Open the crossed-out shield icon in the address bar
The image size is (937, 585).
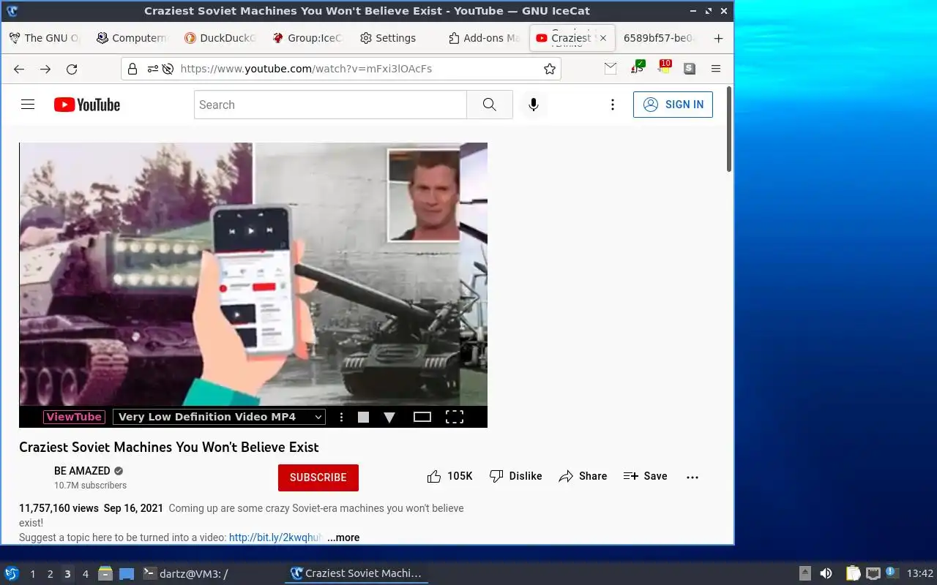click(x=168, y=69)
